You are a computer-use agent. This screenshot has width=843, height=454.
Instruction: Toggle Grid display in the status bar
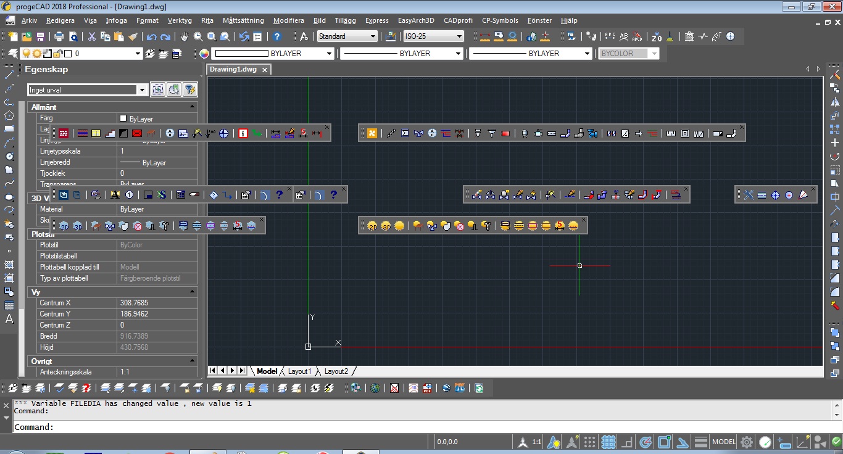click(608, 442)
